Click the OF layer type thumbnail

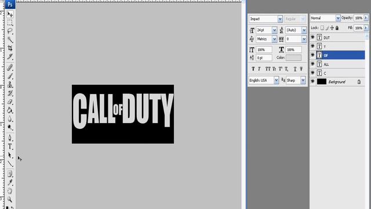(319, 55)
